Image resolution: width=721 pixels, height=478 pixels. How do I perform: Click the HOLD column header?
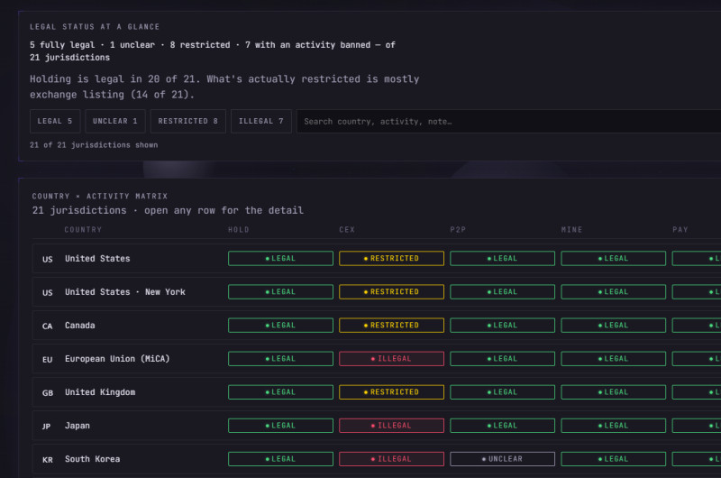239,230
